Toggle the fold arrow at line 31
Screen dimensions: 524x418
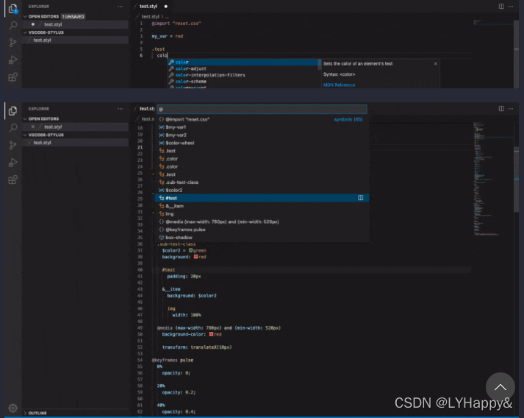(x=154, y=213)
